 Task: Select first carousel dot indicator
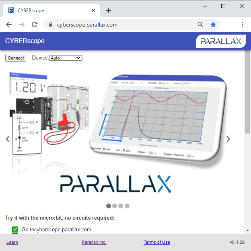pos(109,206)
